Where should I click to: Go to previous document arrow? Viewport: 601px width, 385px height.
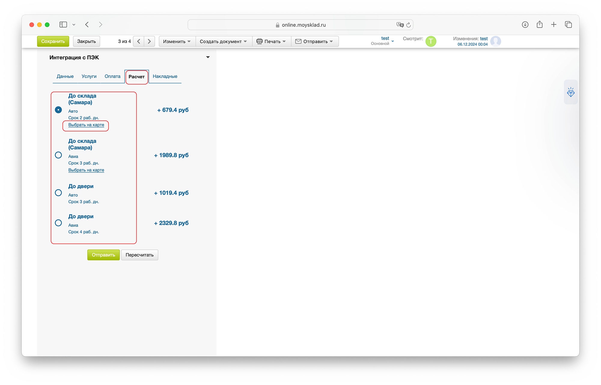[x=139, y=41]
